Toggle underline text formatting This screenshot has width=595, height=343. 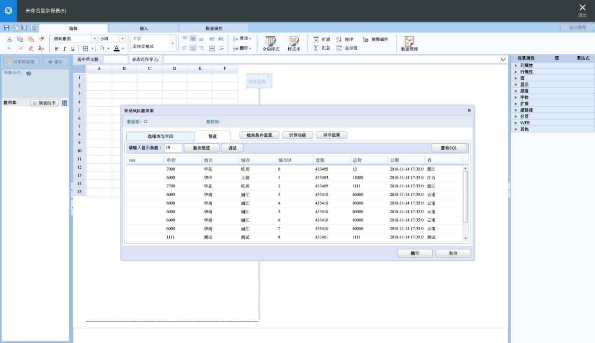point(73,49)
